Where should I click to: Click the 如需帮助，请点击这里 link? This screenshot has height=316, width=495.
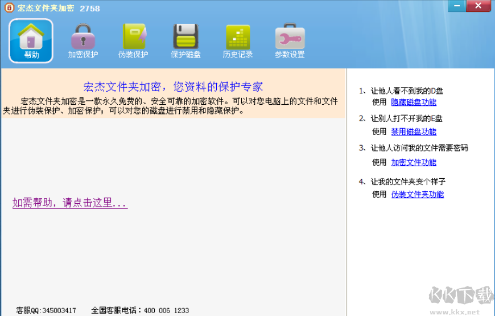click(70, 203)
